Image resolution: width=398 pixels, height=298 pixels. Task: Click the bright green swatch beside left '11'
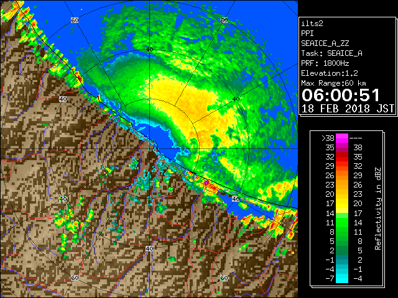point(342,222)
